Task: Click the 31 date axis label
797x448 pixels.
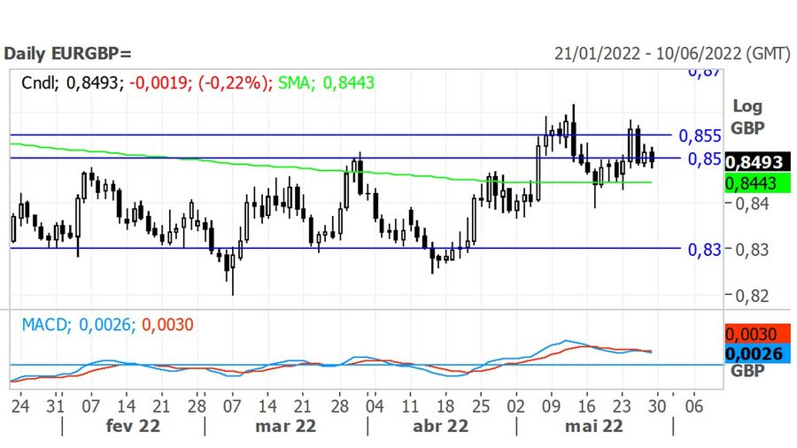Action: click(56, 406)
